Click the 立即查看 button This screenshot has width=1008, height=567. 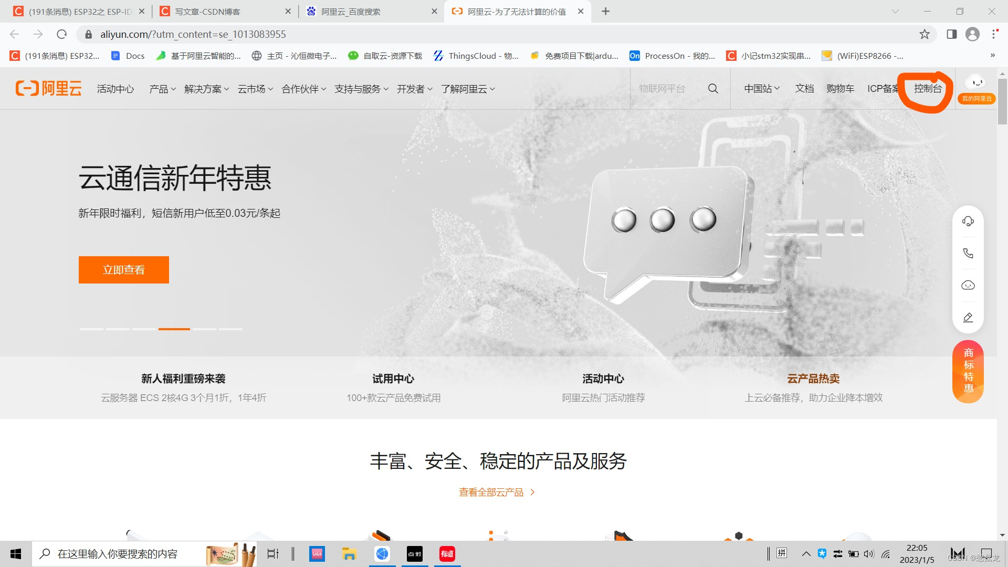tap(123, 269)
